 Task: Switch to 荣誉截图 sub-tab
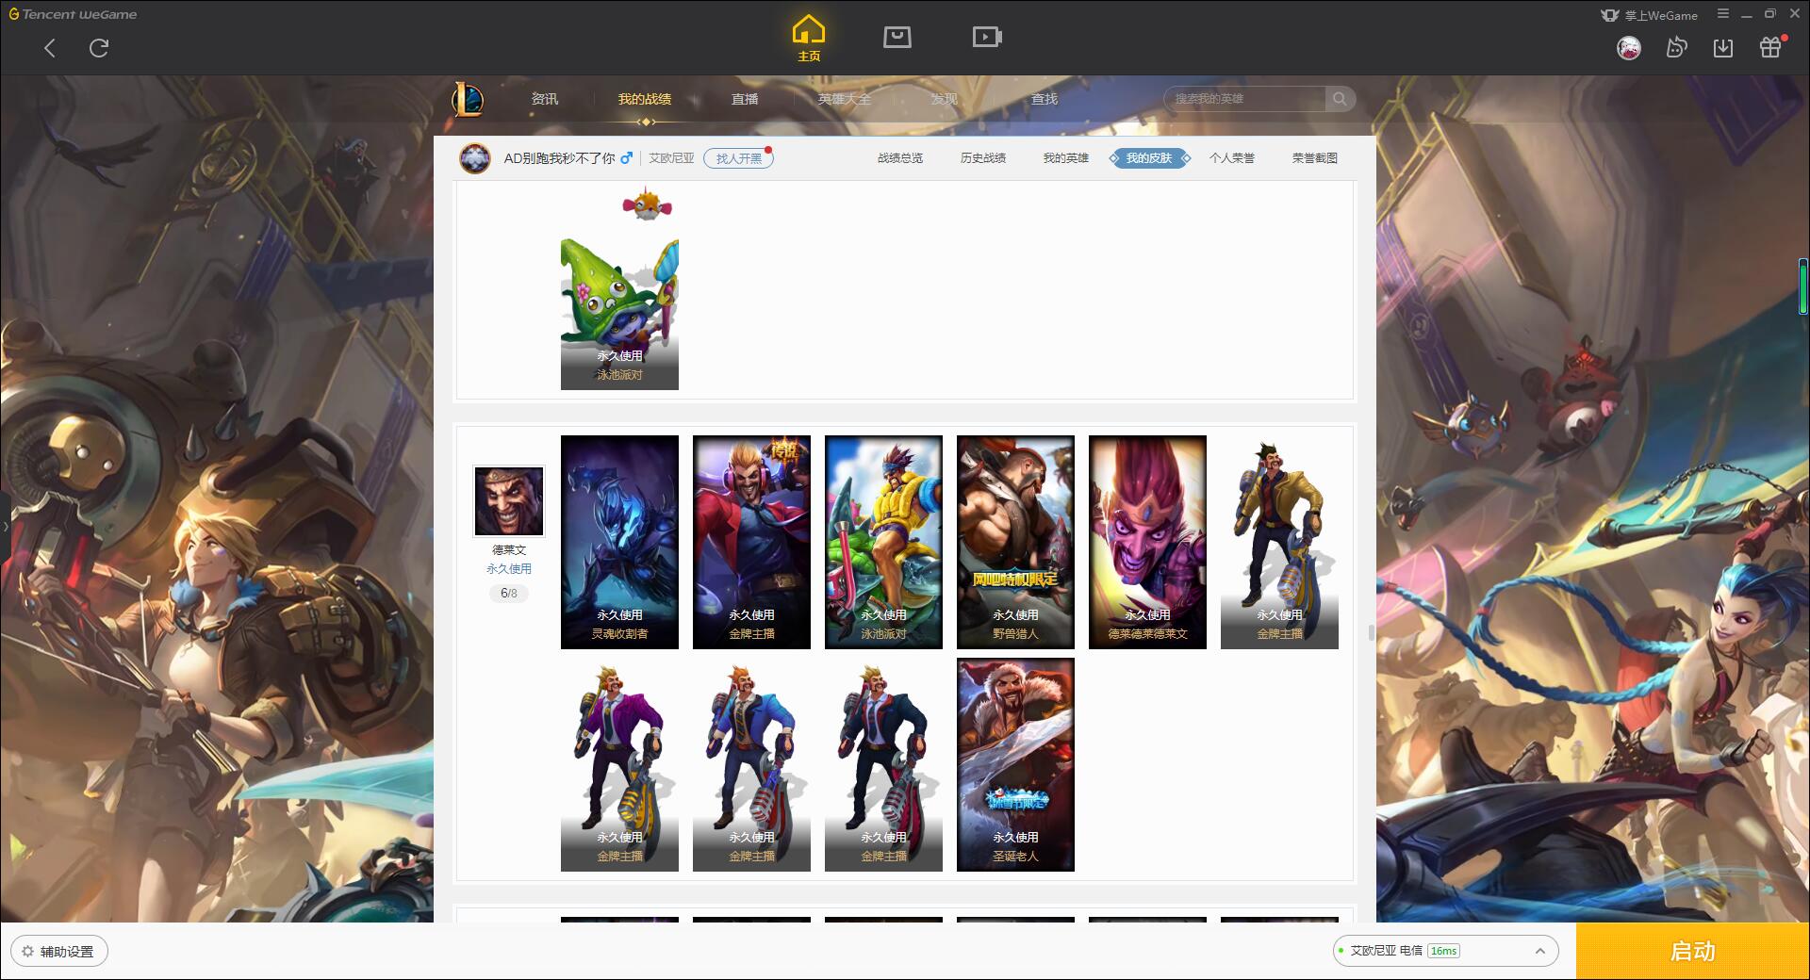[x=1315, y=158]
